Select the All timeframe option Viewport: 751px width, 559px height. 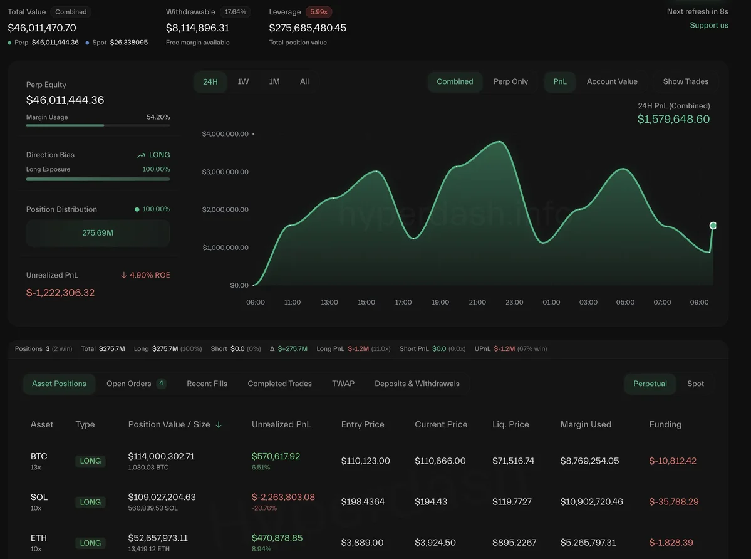pos(304,82)
